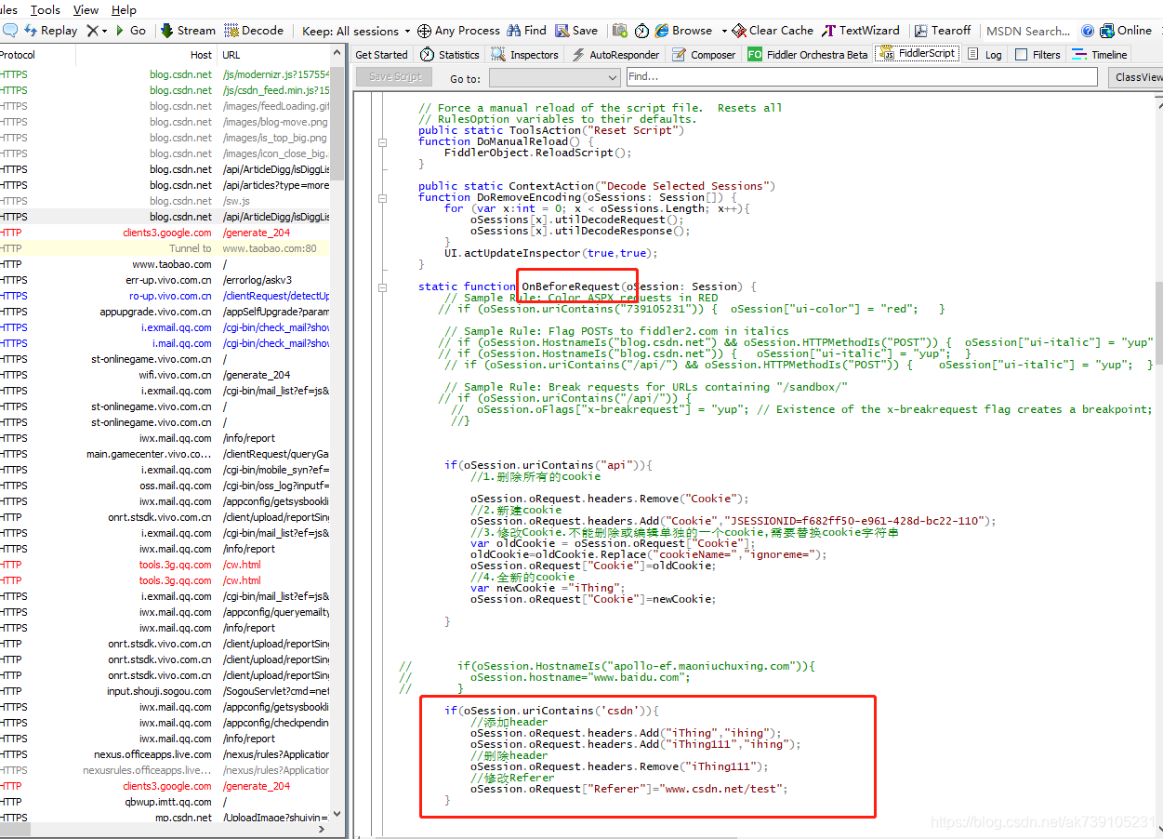
Task: Click the Online status indicator
Action: (x=1126, y=31)
